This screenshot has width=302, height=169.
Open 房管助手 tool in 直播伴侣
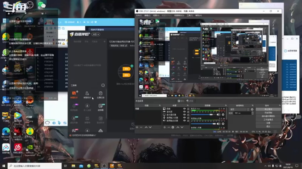point(87,95)
